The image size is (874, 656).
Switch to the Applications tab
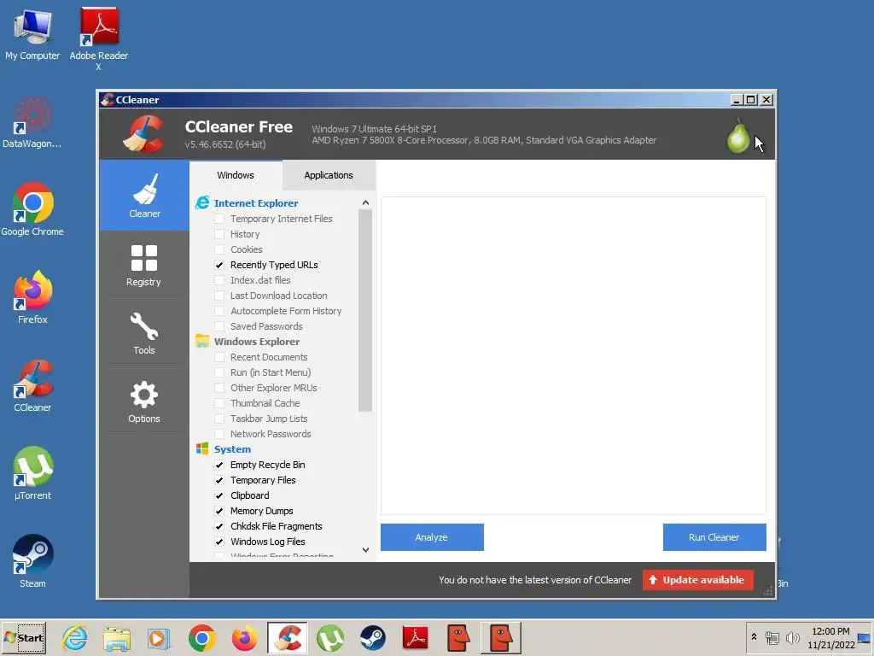[329, 175]
